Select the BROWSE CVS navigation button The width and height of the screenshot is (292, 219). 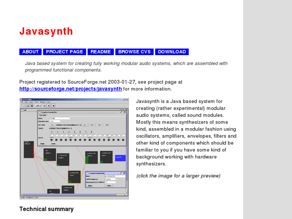[134, 52]
